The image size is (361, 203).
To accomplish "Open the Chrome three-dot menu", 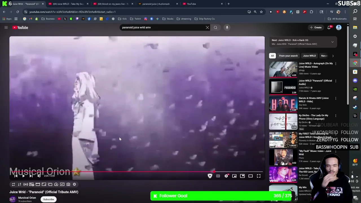I will tap(345, 12).
